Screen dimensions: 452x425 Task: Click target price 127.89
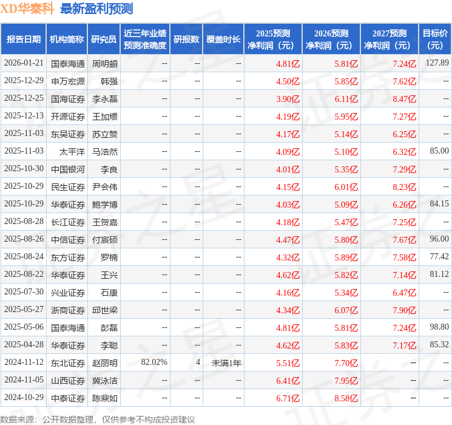[x=437, y=63]
